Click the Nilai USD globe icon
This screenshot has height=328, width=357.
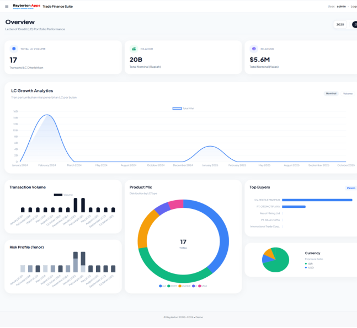254,49
